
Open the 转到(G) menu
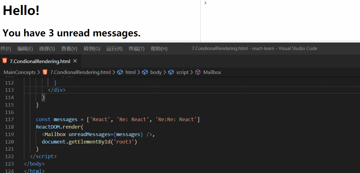[x=92, y=49]
